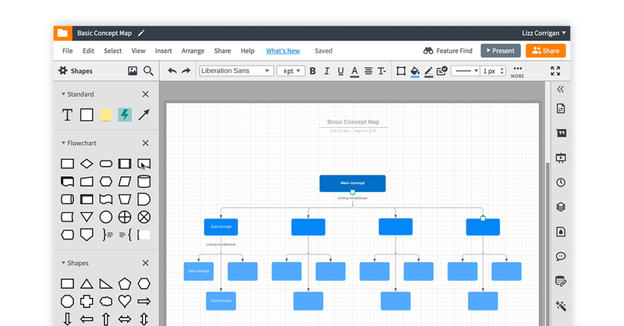Select the yellow sticky note shape
This screenshot has width=624, height=326.
click(106, 115)
